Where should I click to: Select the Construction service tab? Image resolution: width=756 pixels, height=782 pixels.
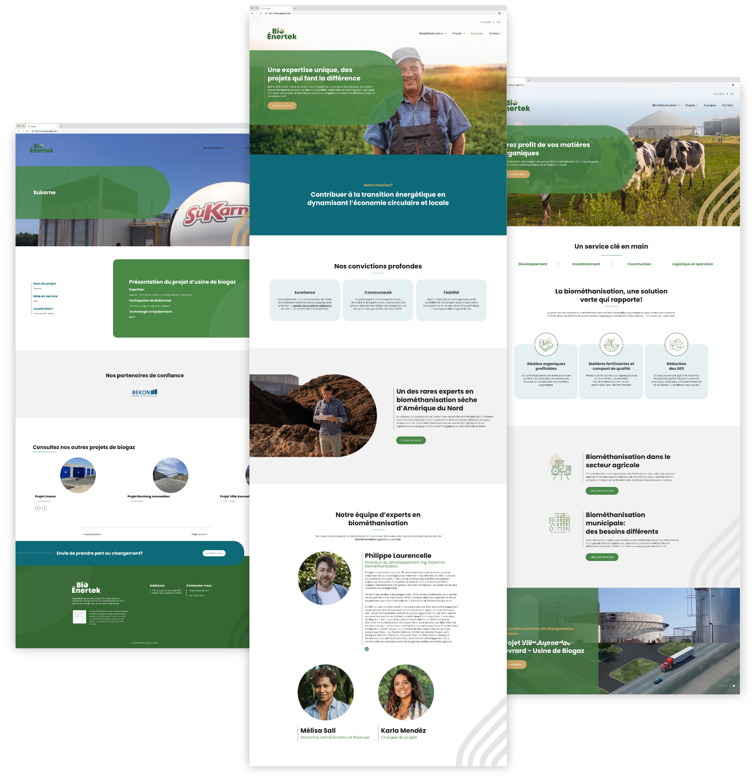click(x=639, y=264)
